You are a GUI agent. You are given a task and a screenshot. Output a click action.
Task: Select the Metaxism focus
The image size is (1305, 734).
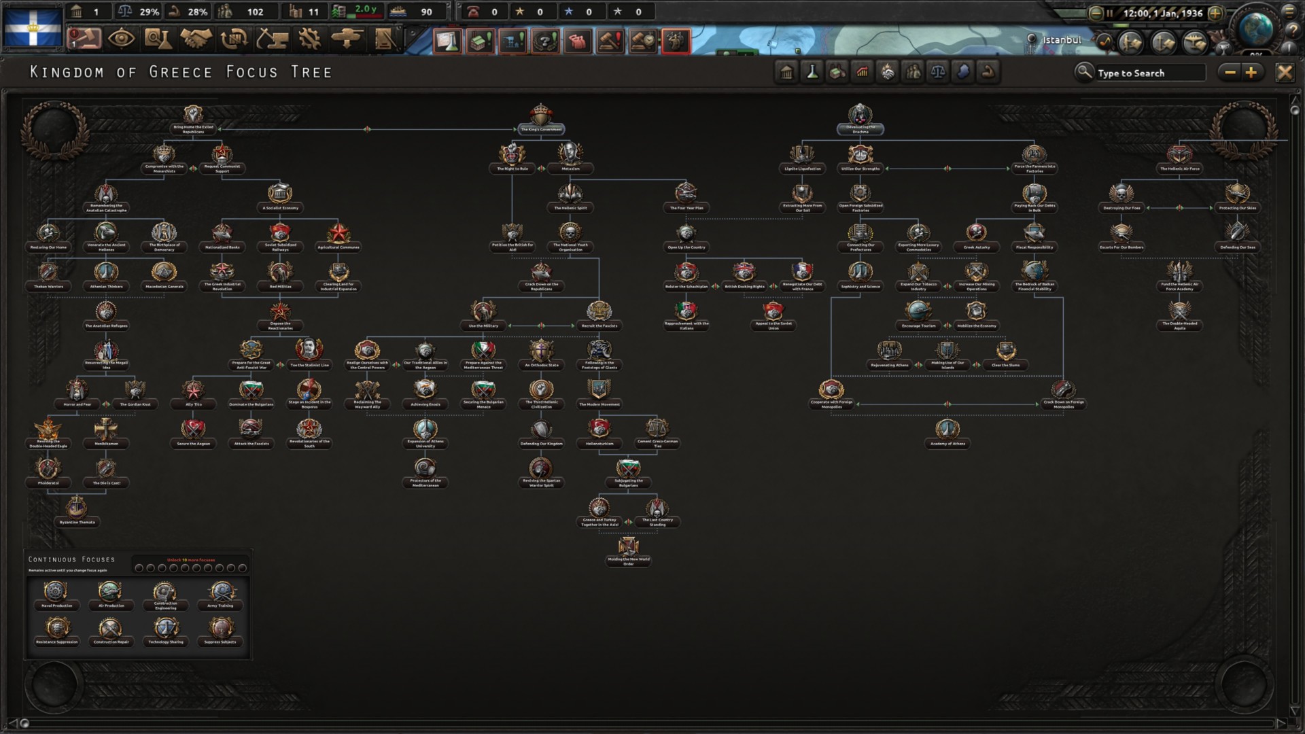(x=570, y=158)
